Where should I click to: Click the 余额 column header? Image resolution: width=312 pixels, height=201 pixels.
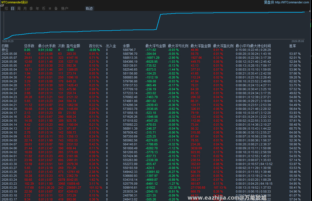pyautogui.click(x=126, y=46)
